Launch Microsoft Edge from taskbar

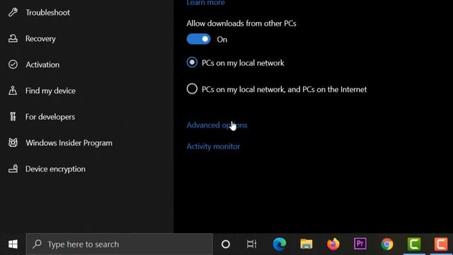point(280,244)
